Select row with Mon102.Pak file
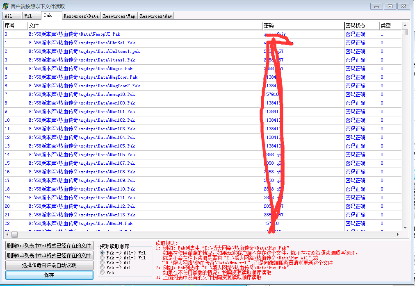Screen dimensions: 415x286 (203, 120)
